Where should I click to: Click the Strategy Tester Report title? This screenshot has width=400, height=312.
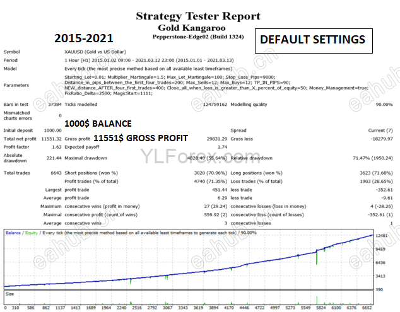(x=198, y=16)
